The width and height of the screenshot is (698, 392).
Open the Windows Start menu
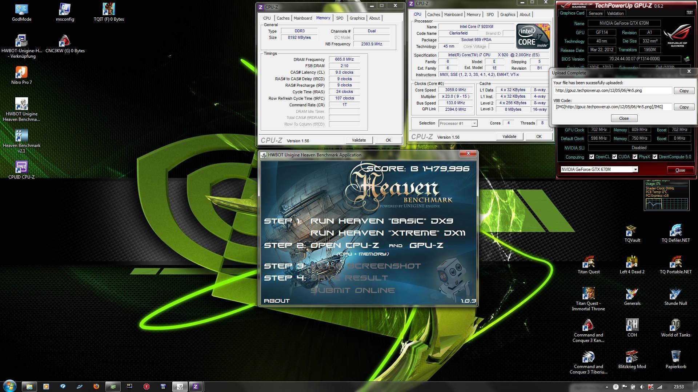coord(10,386)
